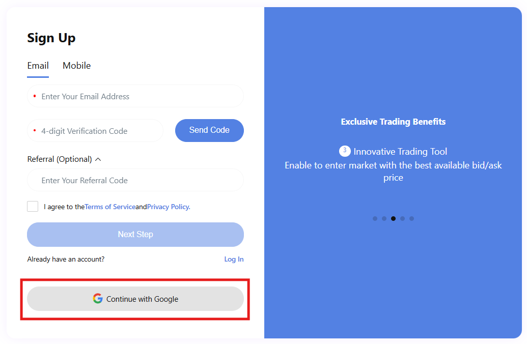Click the Referral Code input field
The height and width of the screenshot is (344, 527).
pyautogui.click(x=135, y=180)
